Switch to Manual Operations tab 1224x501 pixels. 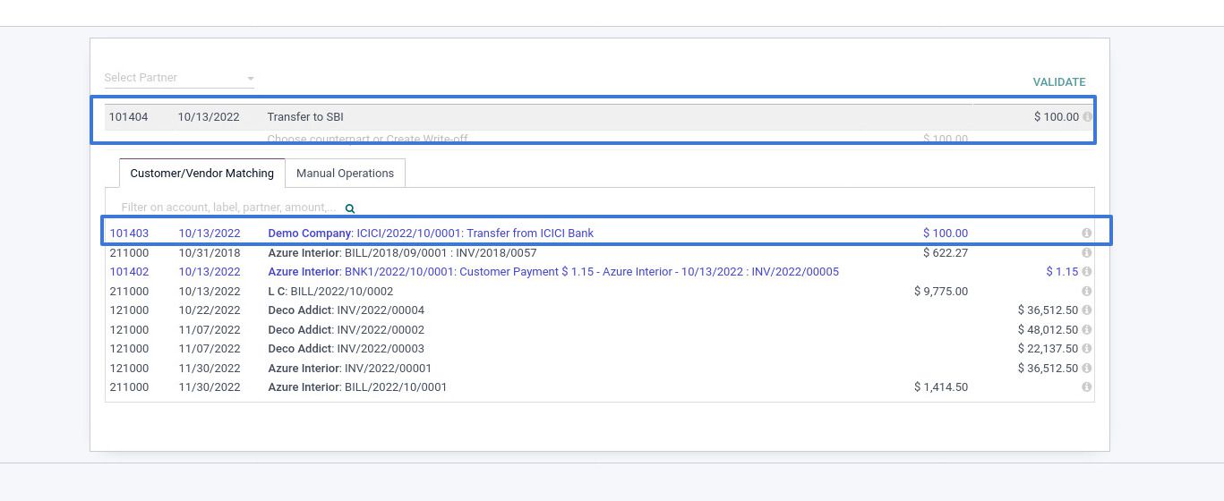click(345, 174)
